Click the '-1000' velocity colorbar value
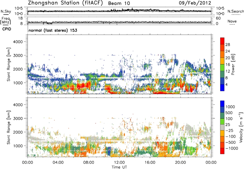 tap(232, 148)
